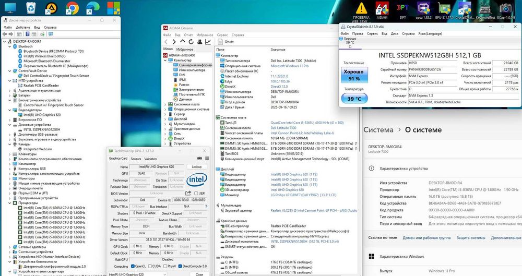This screenshot has height=276, width=522.
Task: Click the Close button in GPU-Z
Action: 199,274
